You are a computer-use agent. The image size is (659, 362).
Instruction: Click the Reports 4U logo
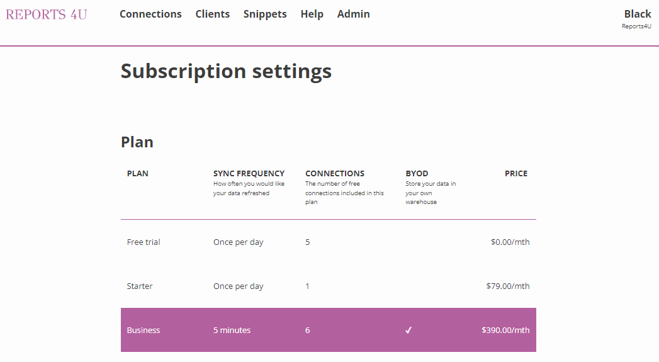[47, 14]
